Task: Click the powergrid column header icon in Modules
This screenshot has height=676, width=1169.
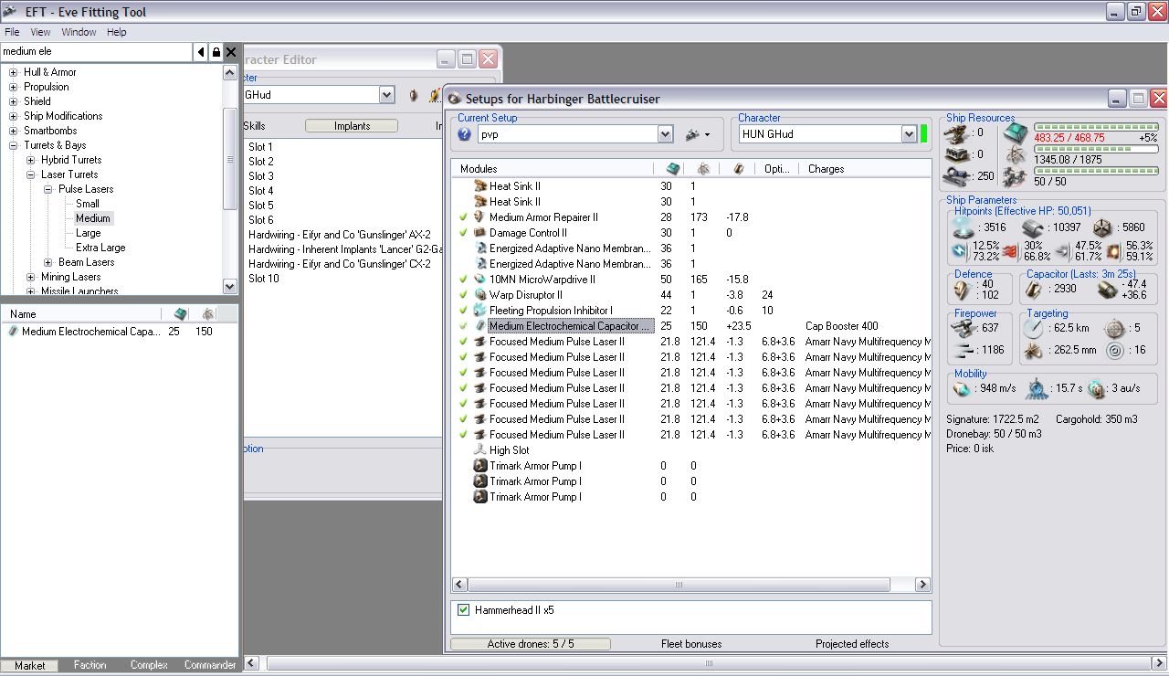Action: point(703,169)
